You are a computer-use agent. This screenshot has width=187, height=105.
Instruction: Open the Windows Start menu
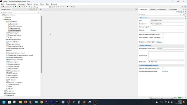coord(4,102)
